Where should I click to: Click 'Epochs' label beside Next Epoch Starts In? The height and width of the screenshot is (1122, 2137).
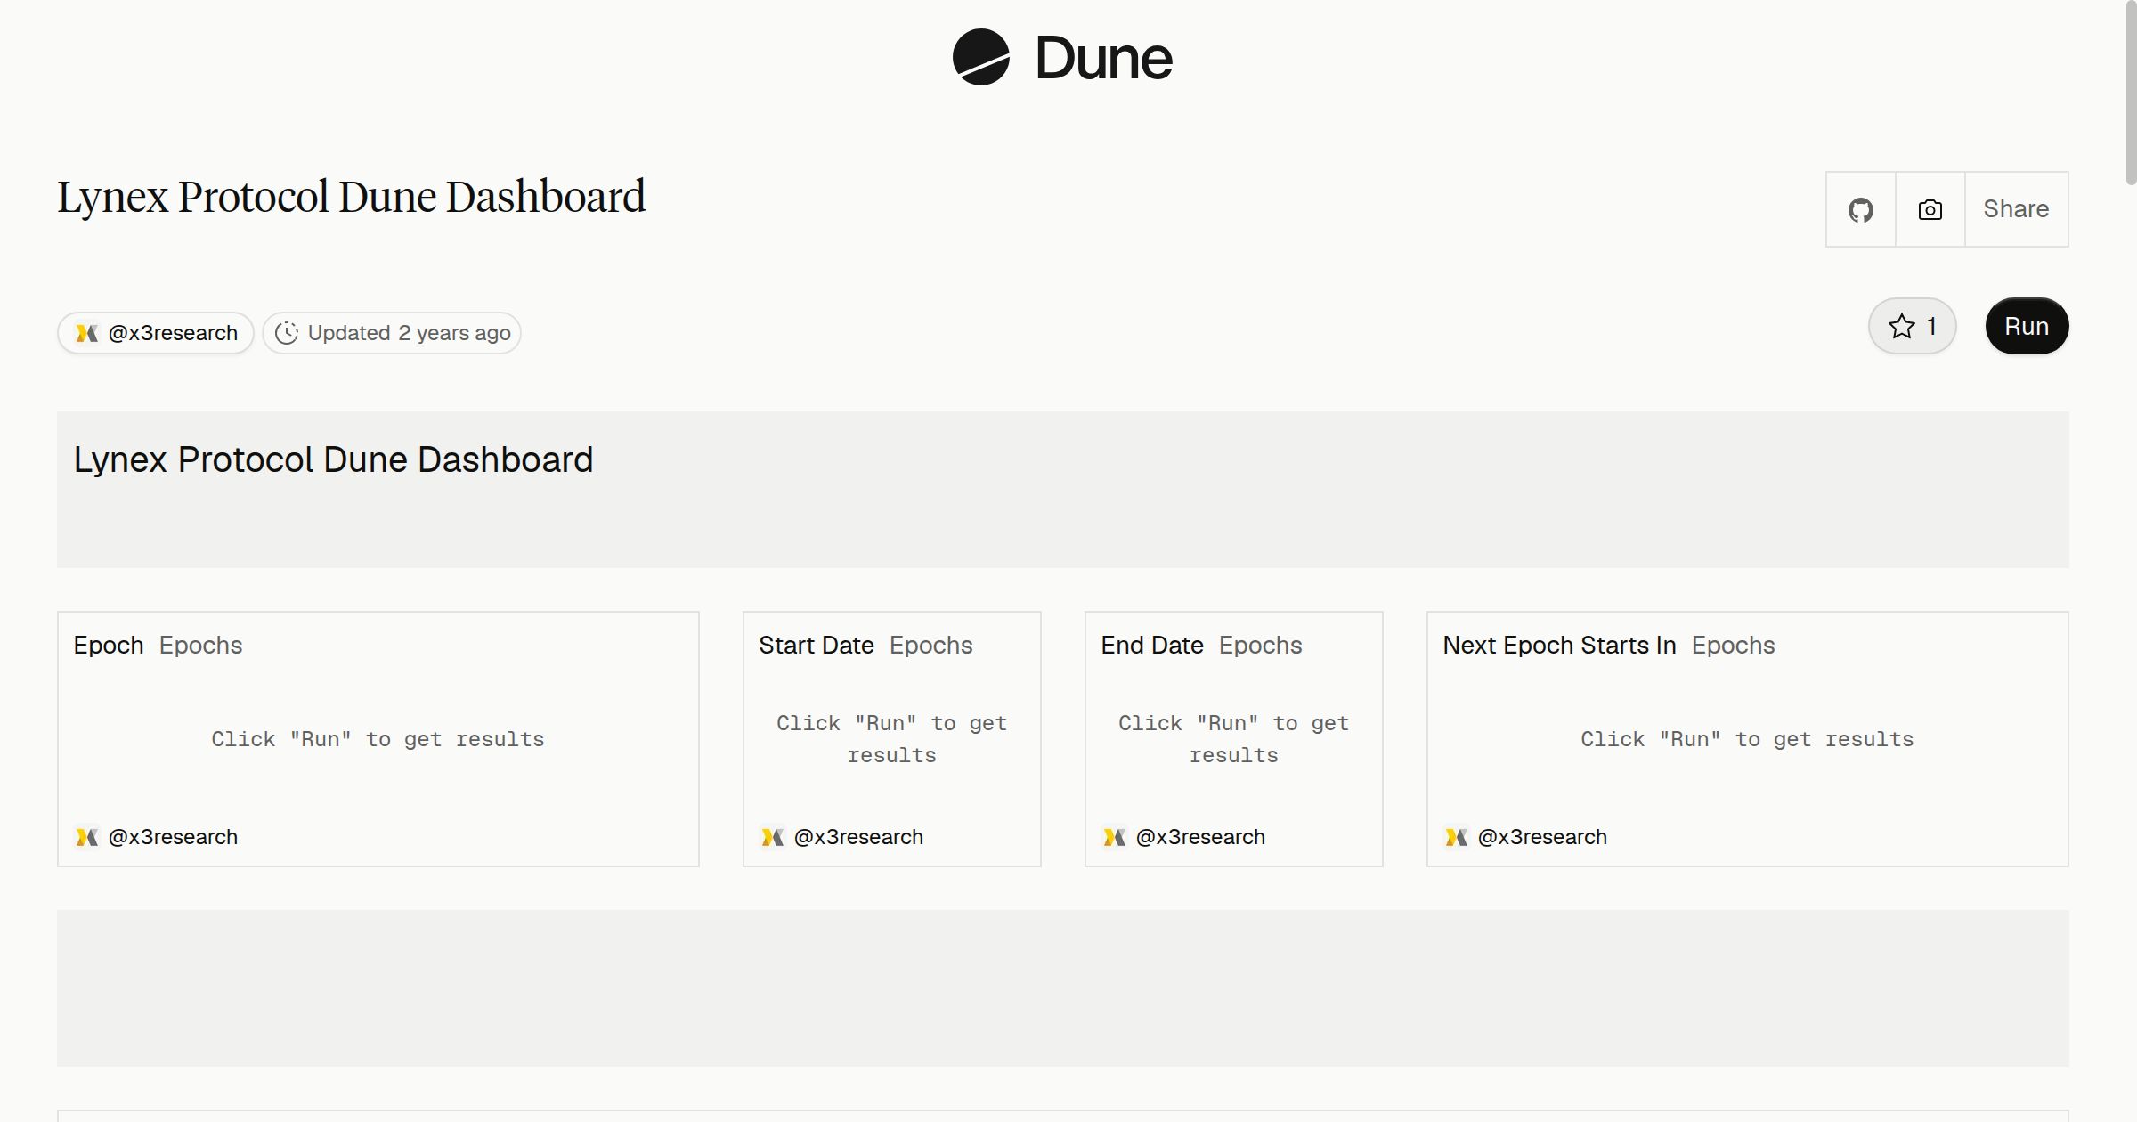[x=1733, y=645]
